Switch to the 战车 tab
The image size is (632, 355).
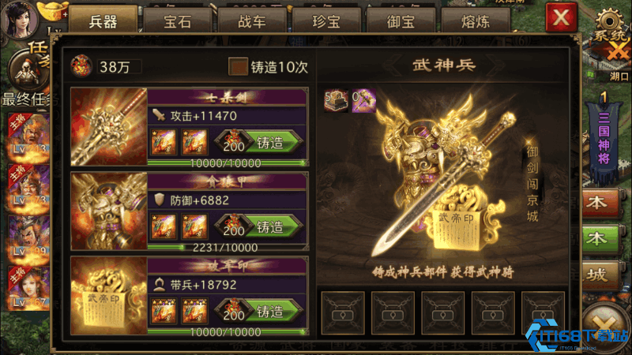coord(252,21)
